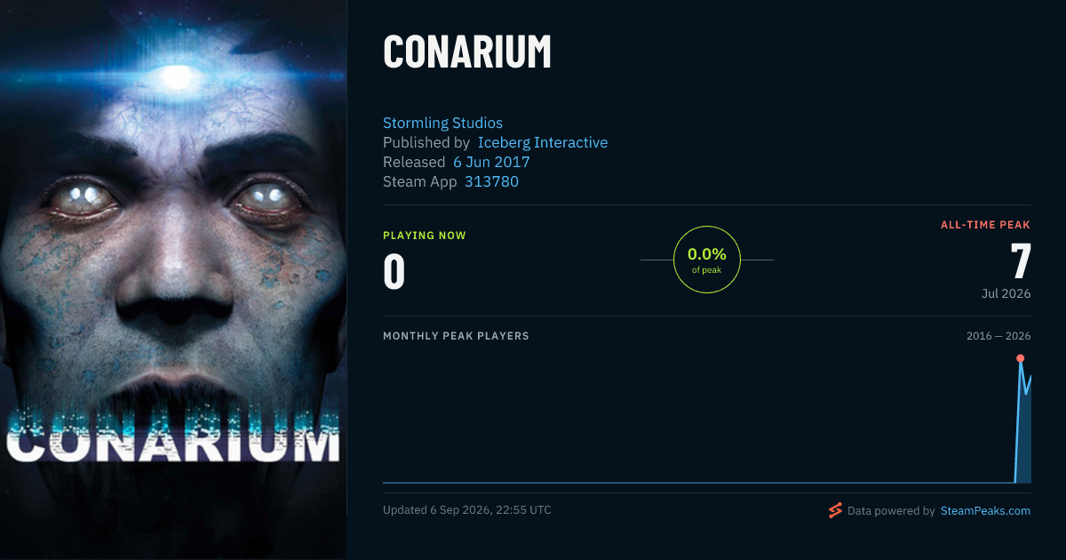Viewport: 1066px width, 560px height.
Task: Click the ALL-TIME PEAK label
Action: (x=986, y=225)
